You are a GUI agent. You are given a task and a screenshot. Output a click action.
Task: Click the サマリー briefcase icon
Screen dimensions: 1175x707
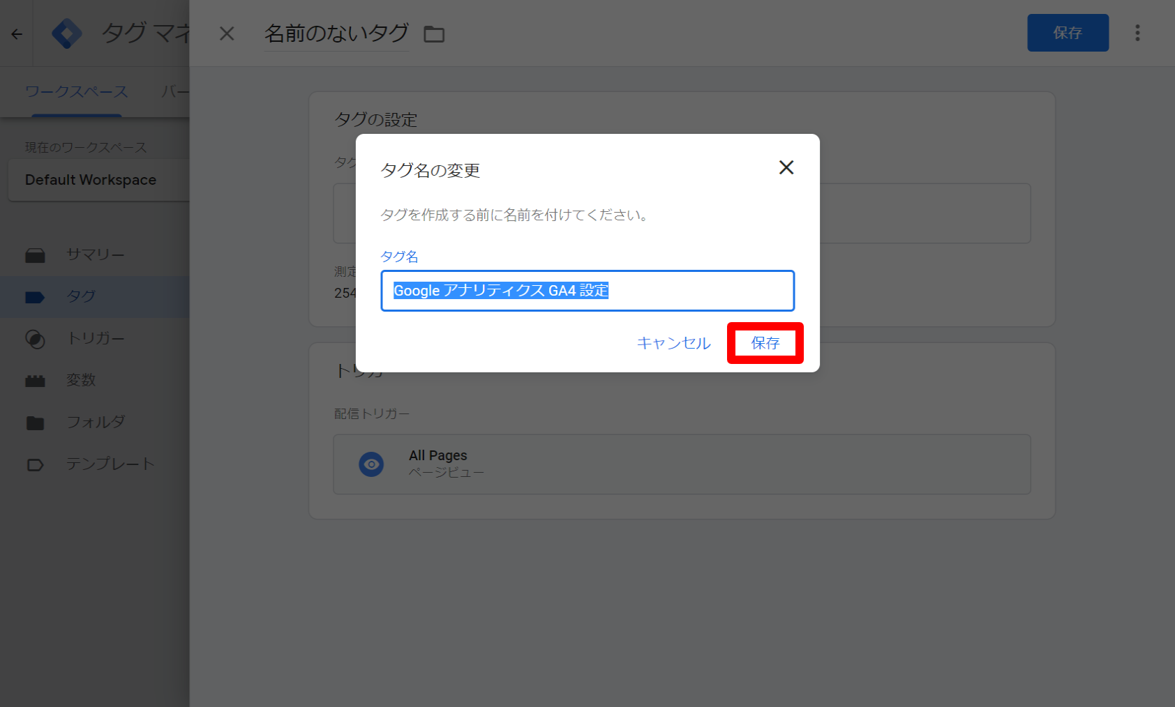click(x=35, y=255)
